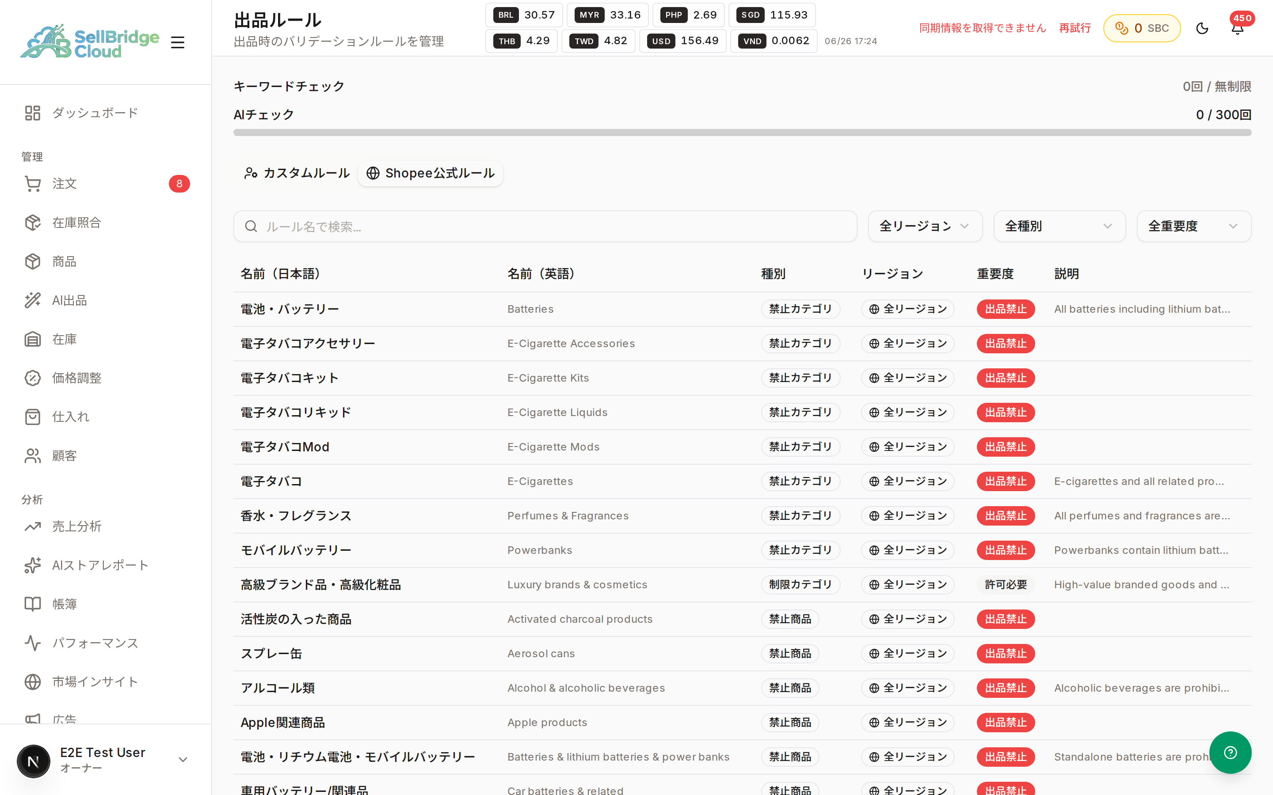Open the 全リージョン region filter dropdown
The image size is (1273, 795).
click(925, 226)
